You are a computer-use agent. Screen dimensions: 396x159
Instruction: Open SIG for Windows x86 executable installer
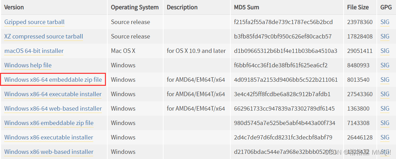385,137
